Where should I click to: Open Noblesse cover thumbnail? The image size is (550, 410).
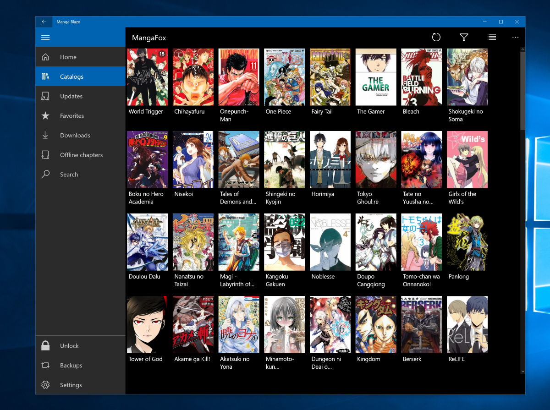330,242
